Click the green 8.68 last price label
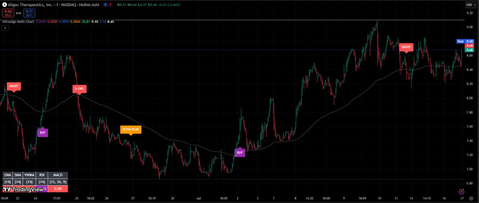The height and width of the screenshot is (203, 479). click(x=469, y=50)
